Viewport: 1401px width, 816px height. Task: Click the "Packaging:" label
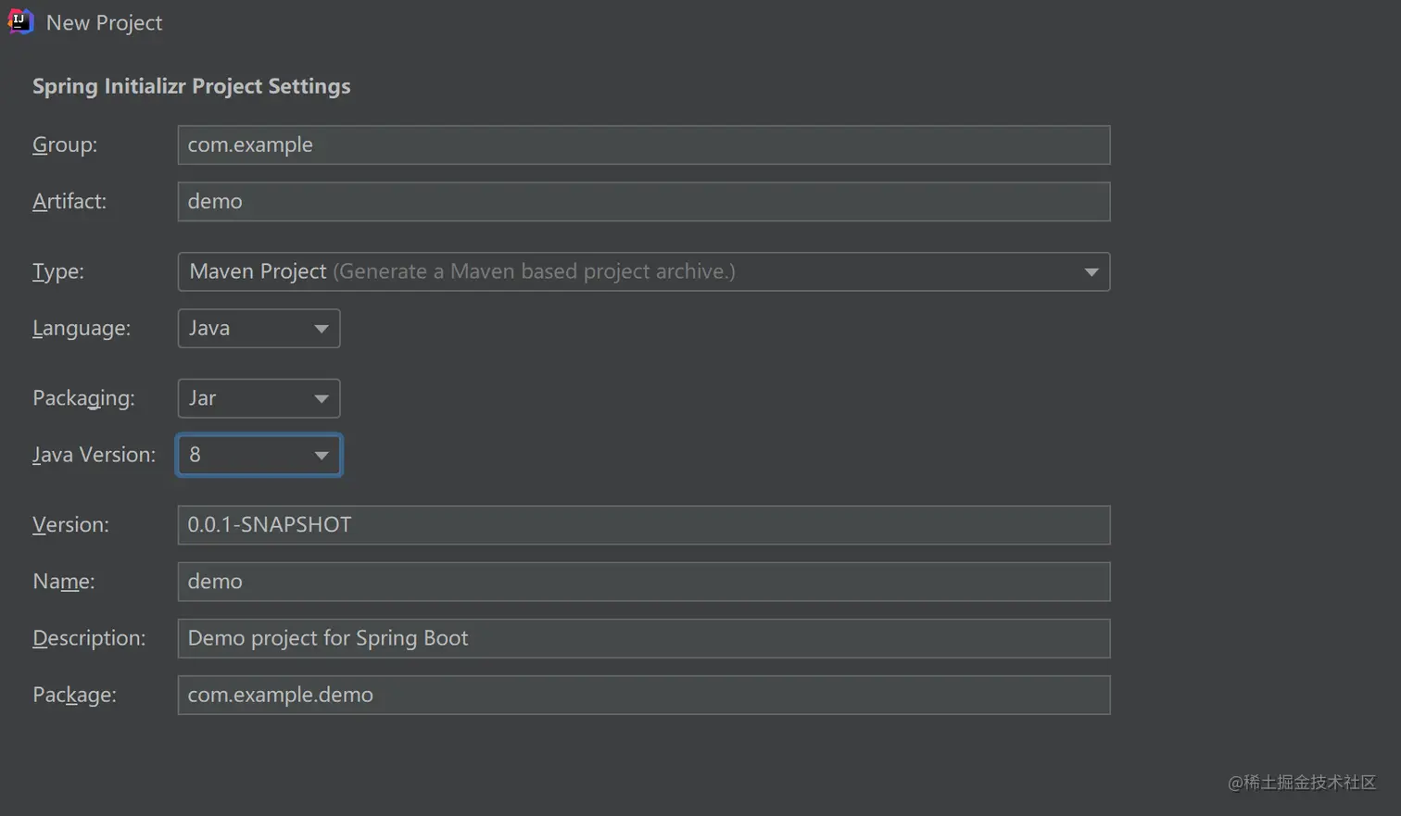[83, 398]
